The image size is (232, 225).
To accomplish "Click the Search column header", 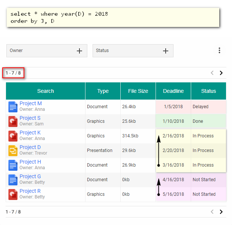I will tap(45, 91).
